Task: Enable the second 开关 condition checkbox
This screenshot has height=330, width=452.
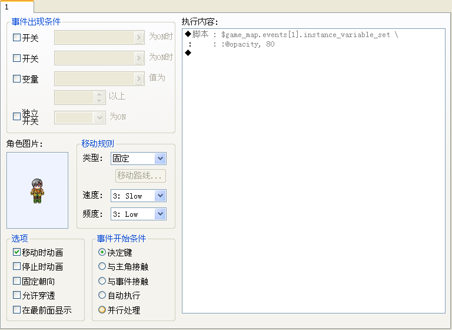Action: coord(16,58)
